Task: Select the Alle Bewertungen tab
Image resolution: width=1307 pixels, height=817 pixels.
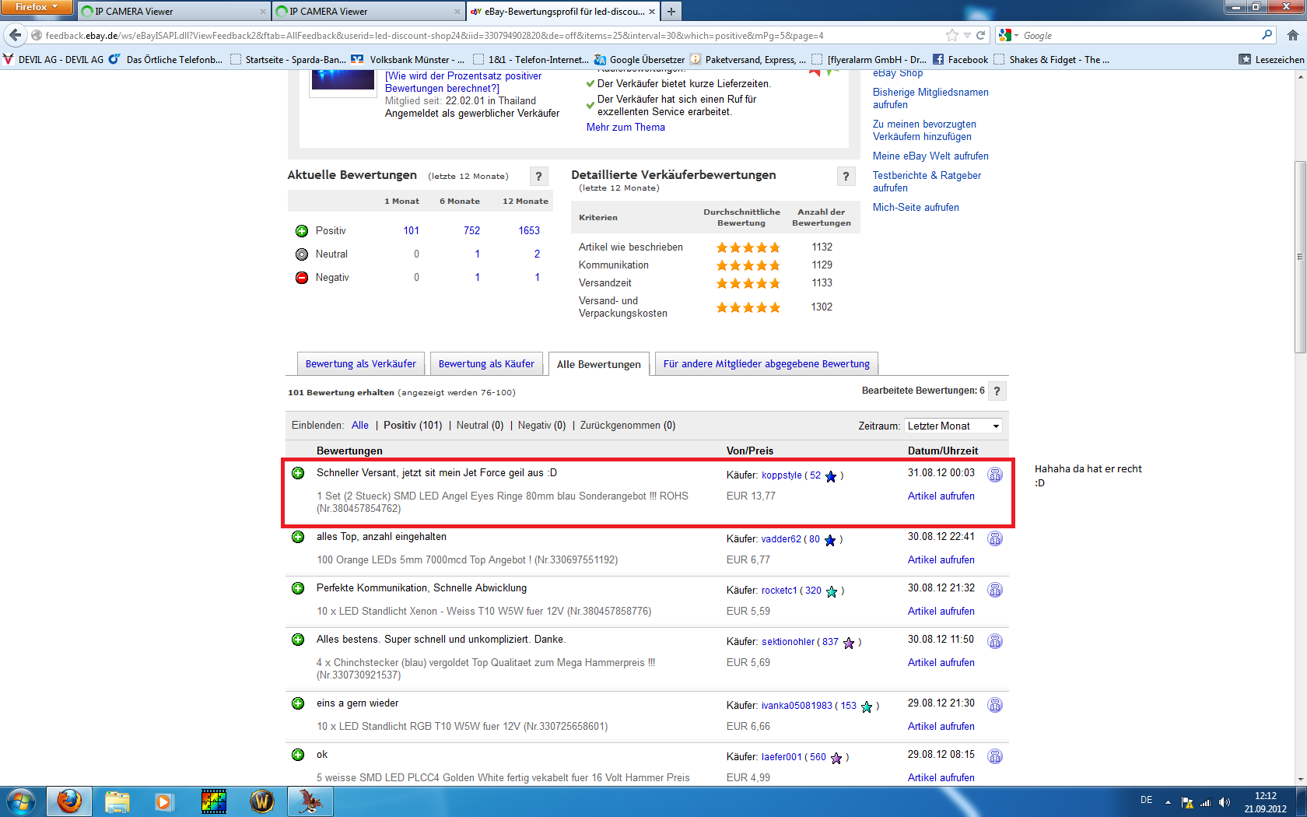Action: point(599,364)
